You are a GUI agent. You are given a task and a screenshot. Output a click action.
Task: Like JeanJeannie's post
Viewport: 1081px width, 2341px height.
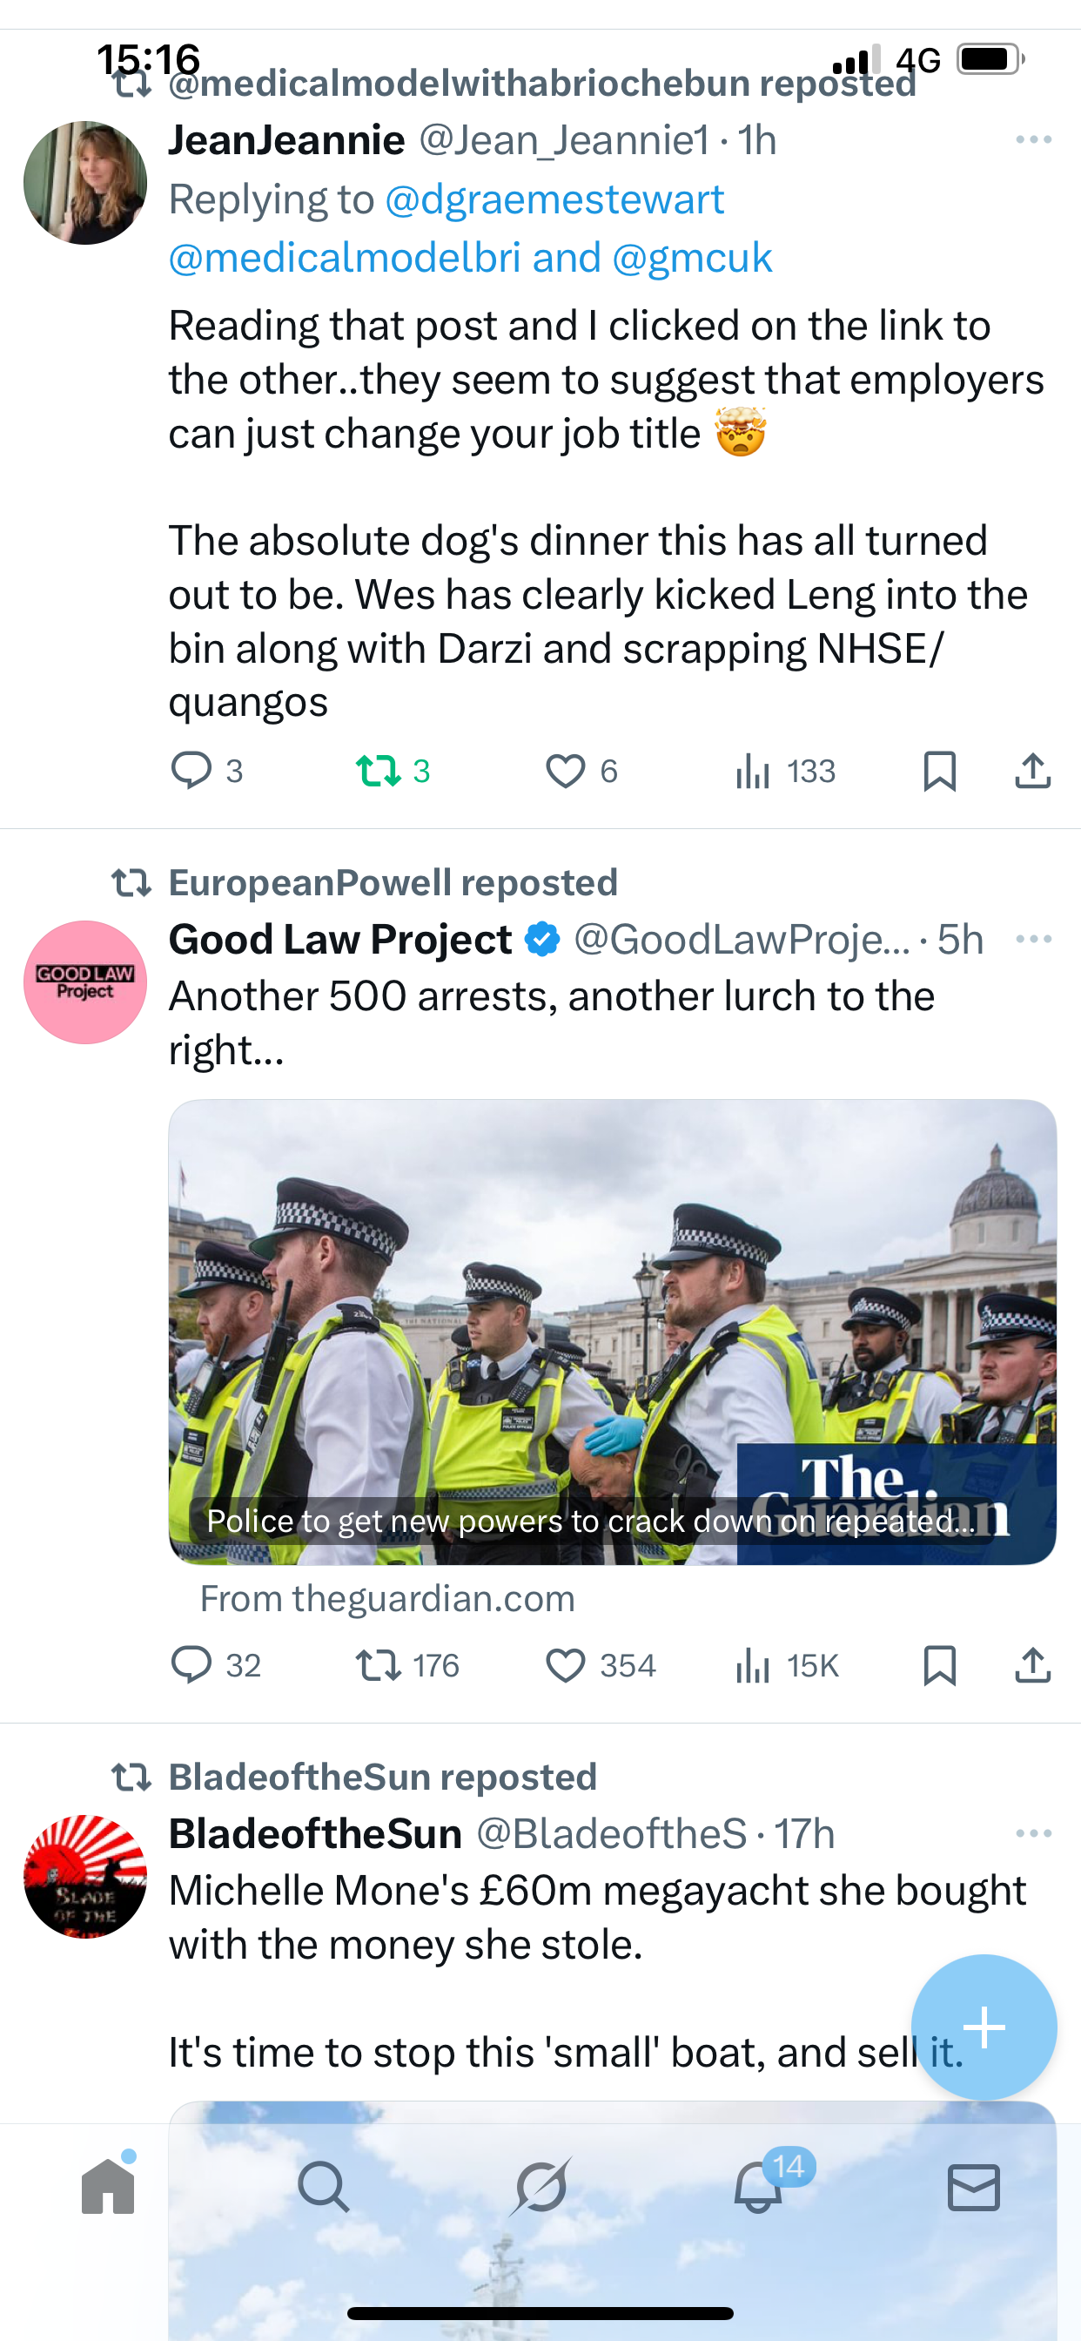565,771
